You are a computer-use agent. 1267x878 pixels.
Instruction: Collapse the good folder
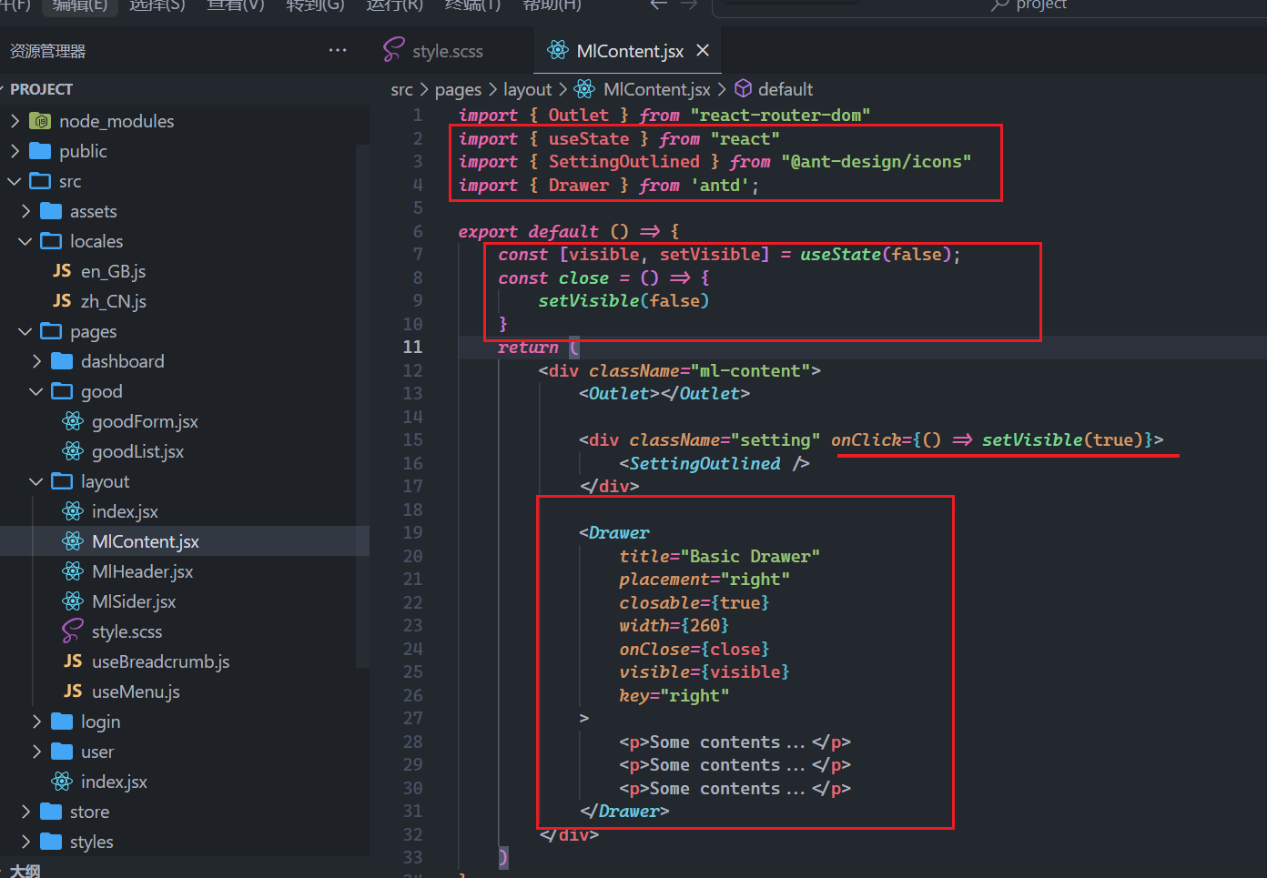pos(36,390)
